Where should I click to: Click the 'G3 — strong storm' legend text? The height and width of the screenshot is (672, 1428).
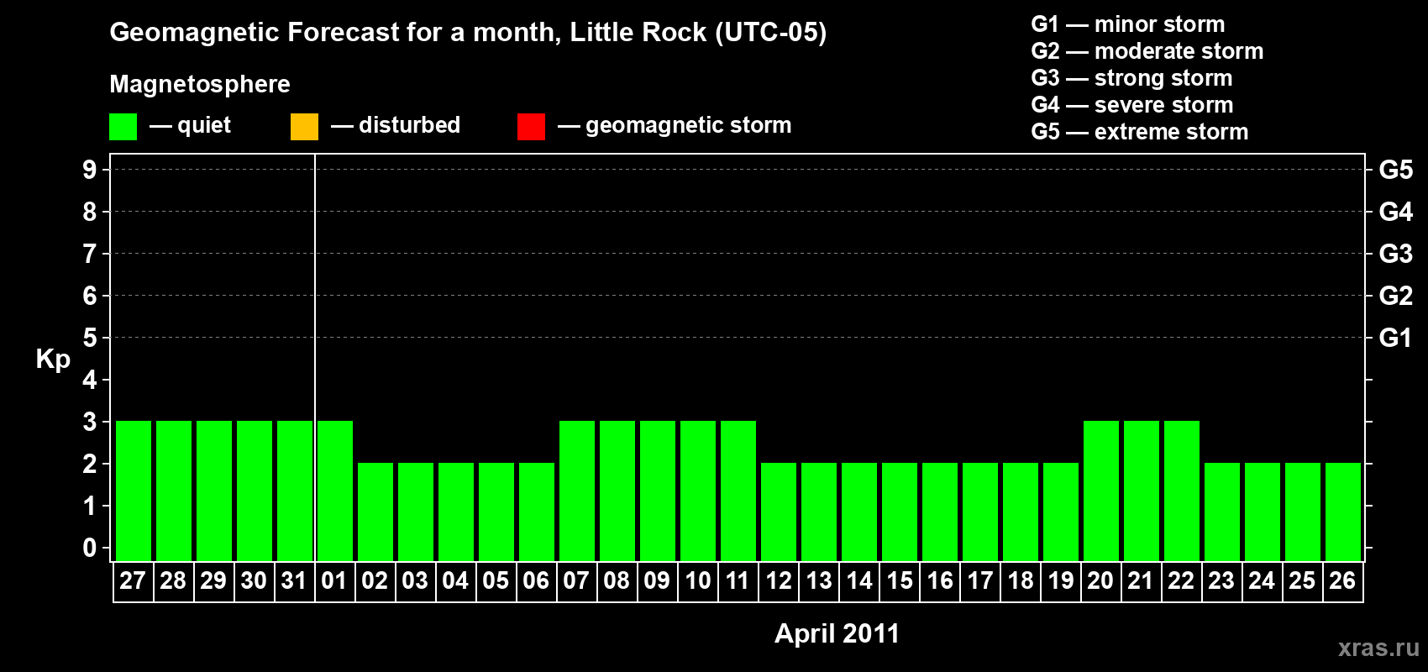pyautogui.click(x=1131, y=78)
